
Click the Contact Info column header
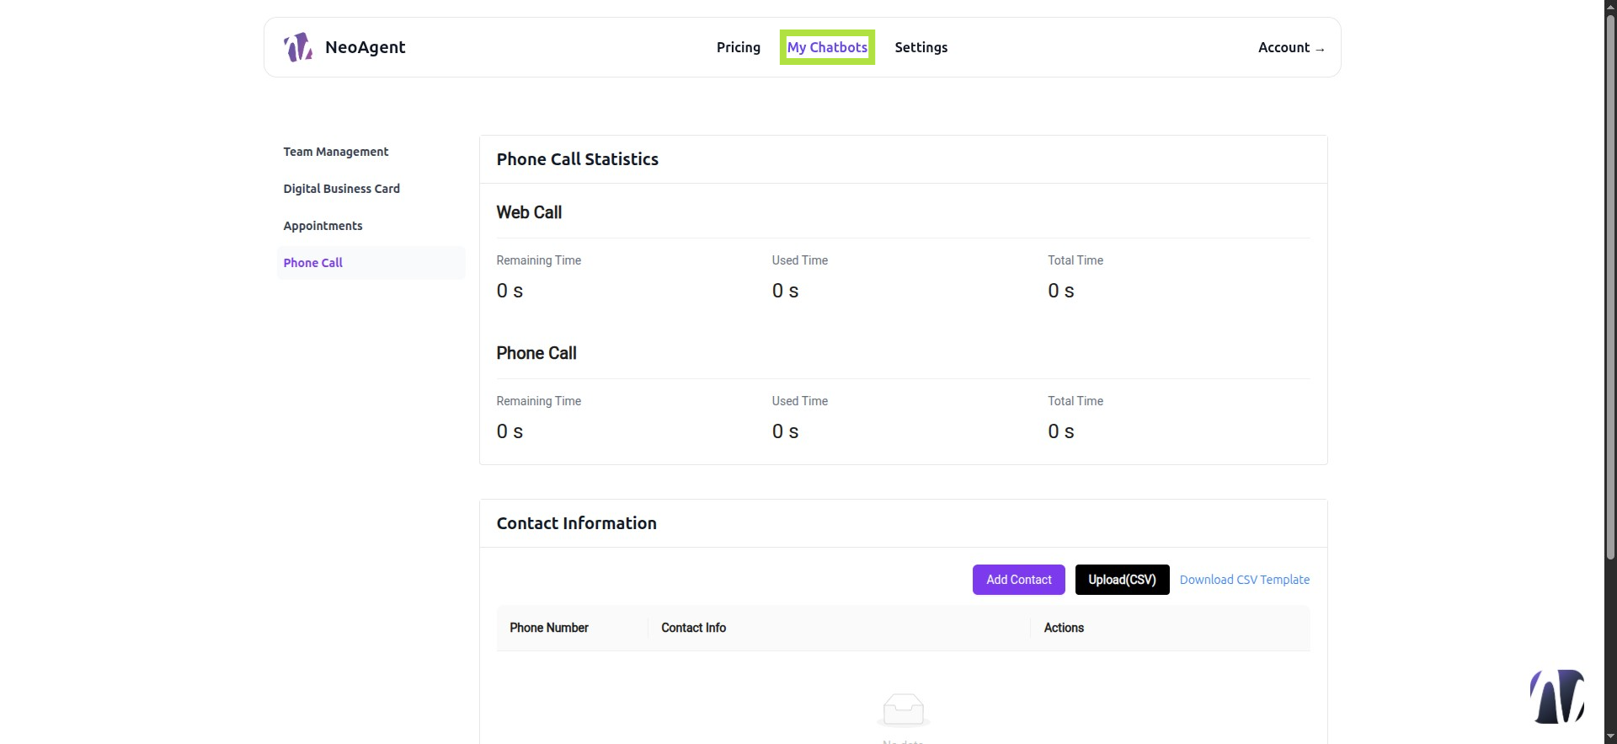tap(693, 628)
